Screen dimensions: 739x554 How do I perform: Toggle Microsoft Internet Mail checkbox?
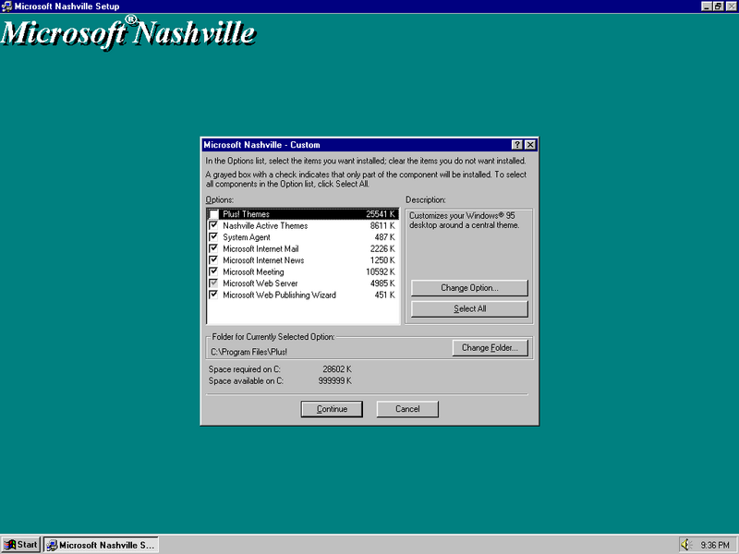click(213, 248)
